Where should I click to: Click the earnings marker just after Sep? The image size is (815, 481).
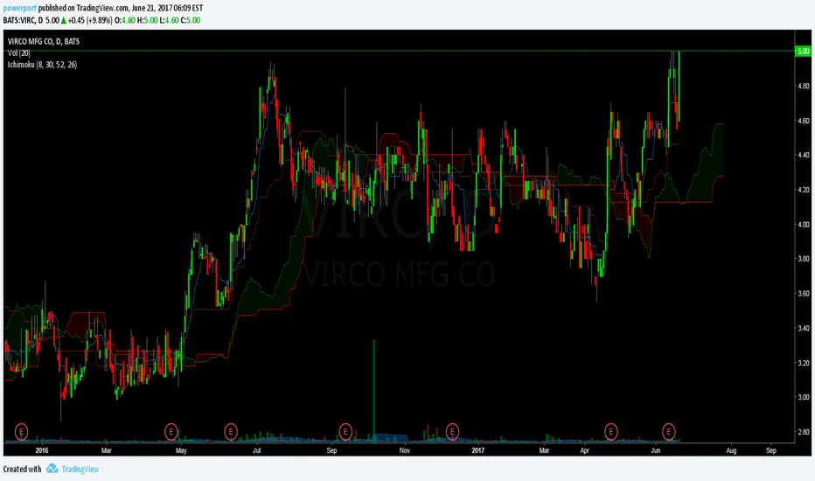(345, 432)
